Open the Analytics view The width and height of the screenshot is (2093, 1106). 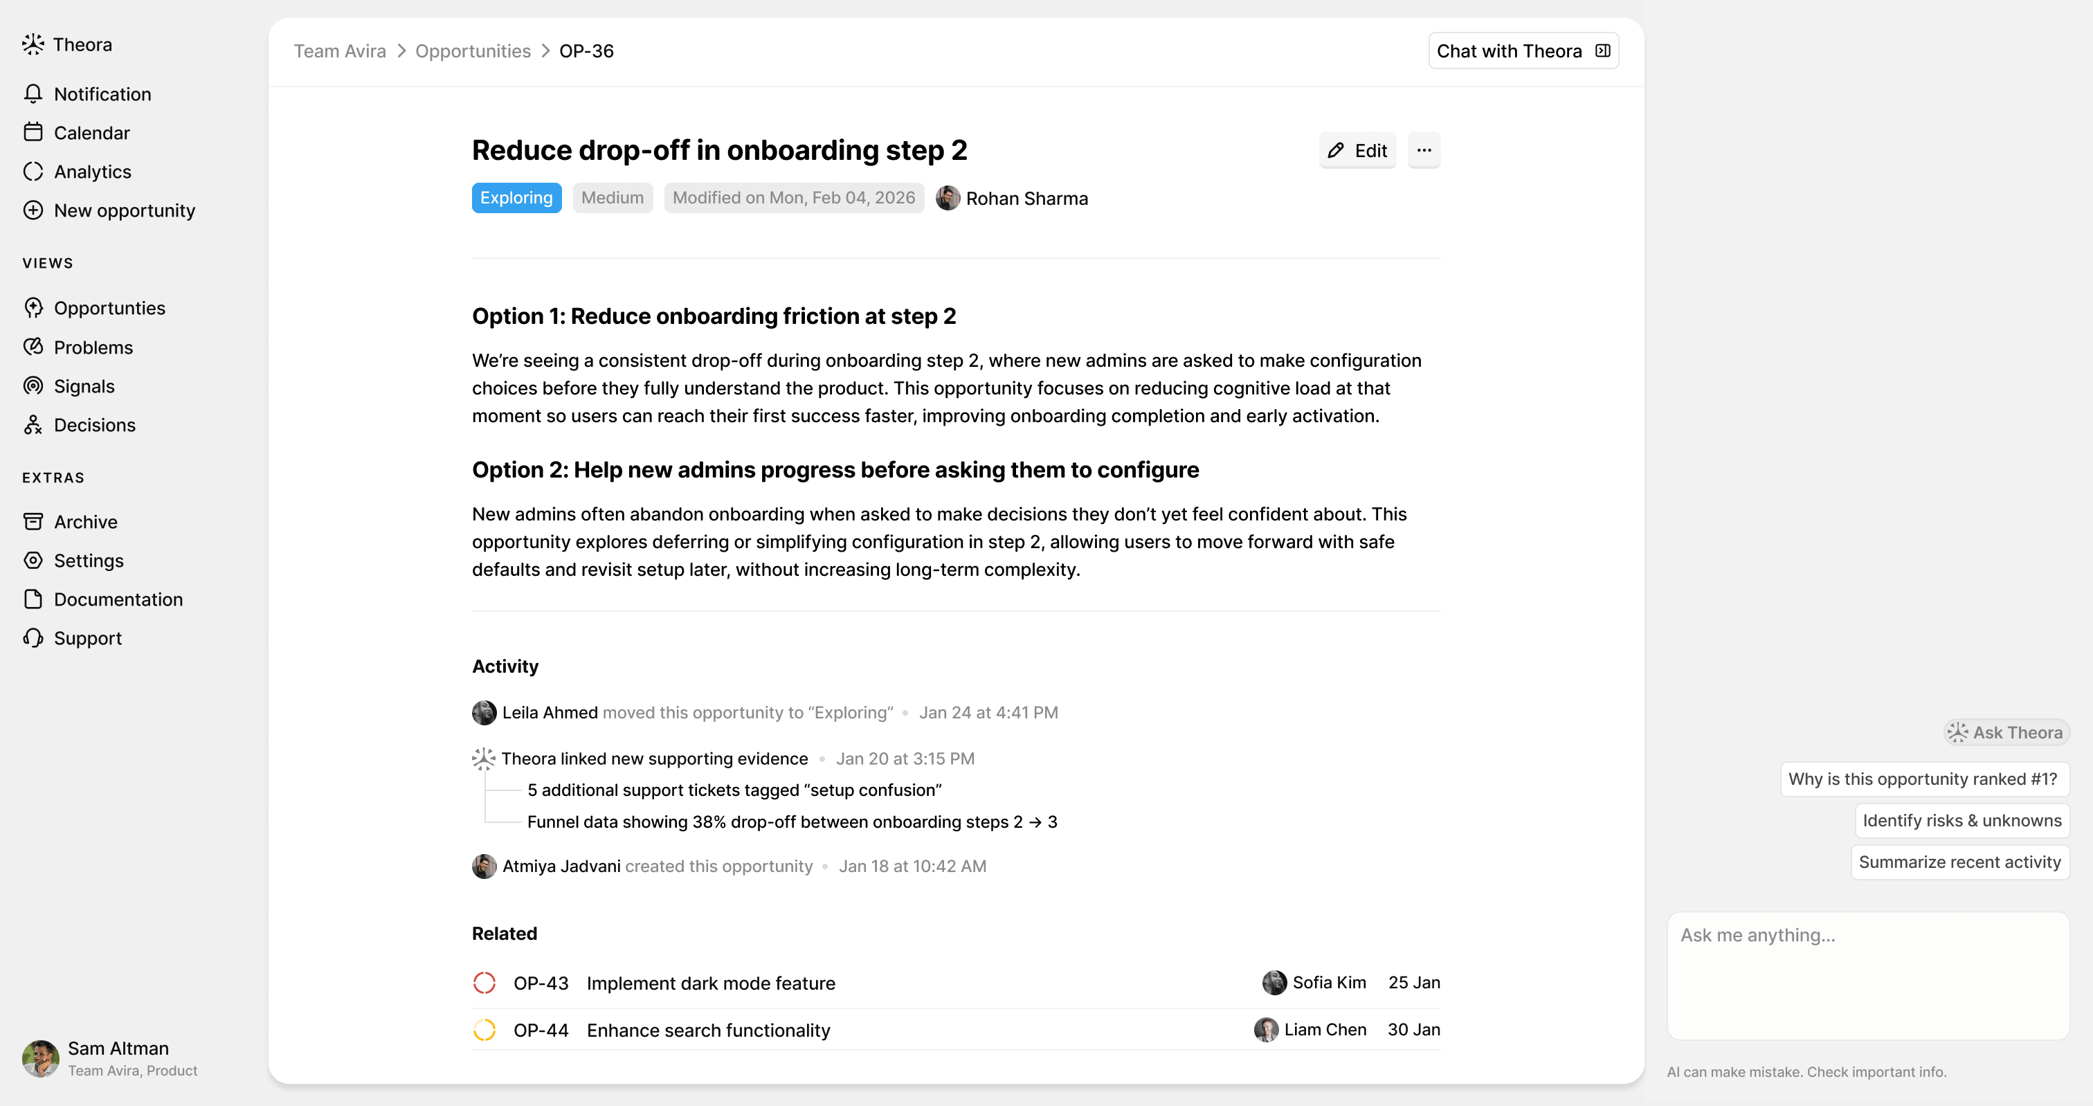tap(93, 172)
